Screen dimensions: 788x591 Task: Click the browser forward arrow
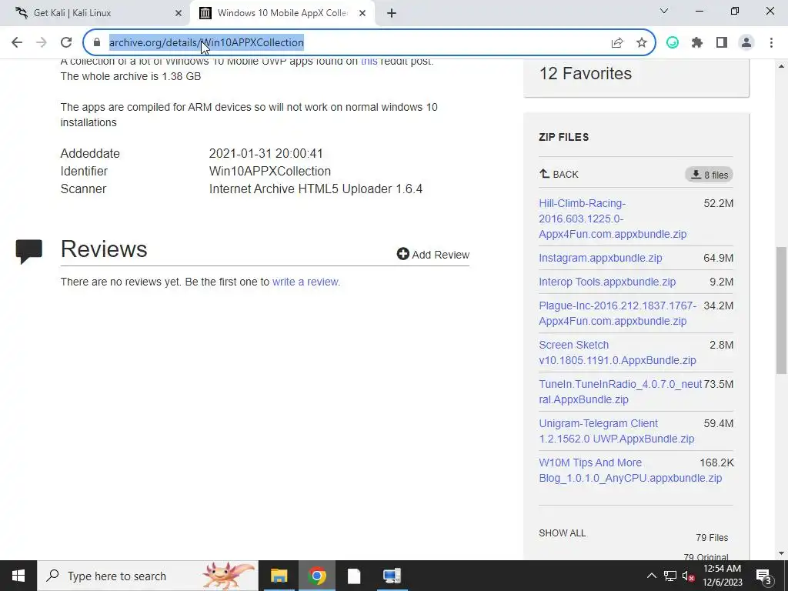(x=42, y=43)
